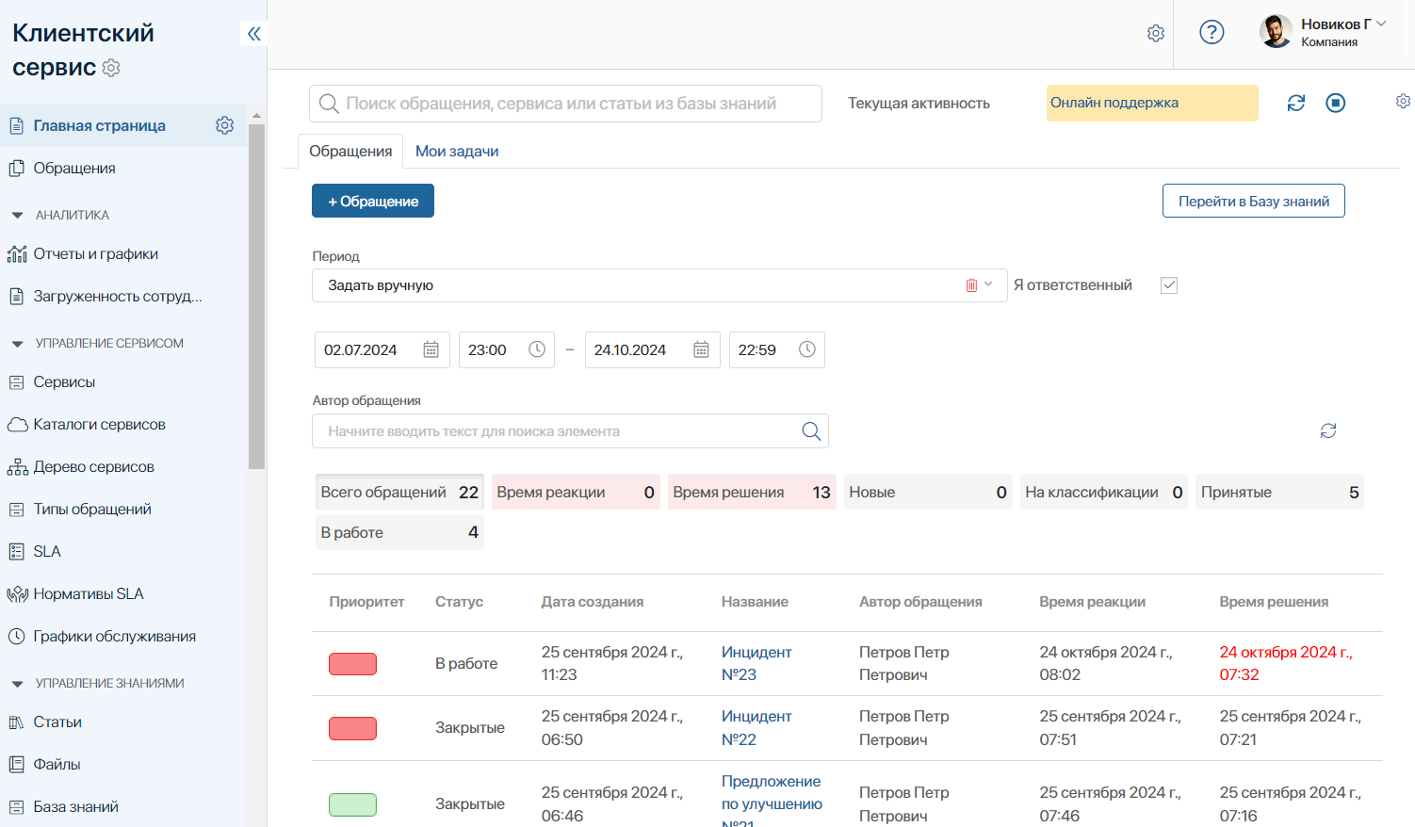Switch to the Мои задачи tab
Viewport: 1415px width, 827px height.
coord(457,152)
